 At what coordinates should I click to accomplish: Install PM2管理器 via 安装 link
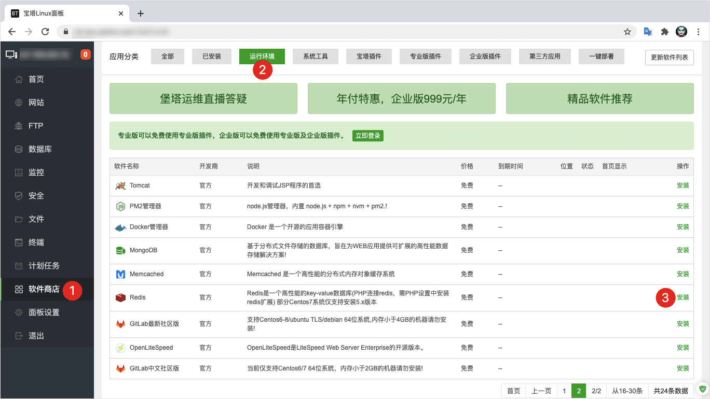(683, 206)
